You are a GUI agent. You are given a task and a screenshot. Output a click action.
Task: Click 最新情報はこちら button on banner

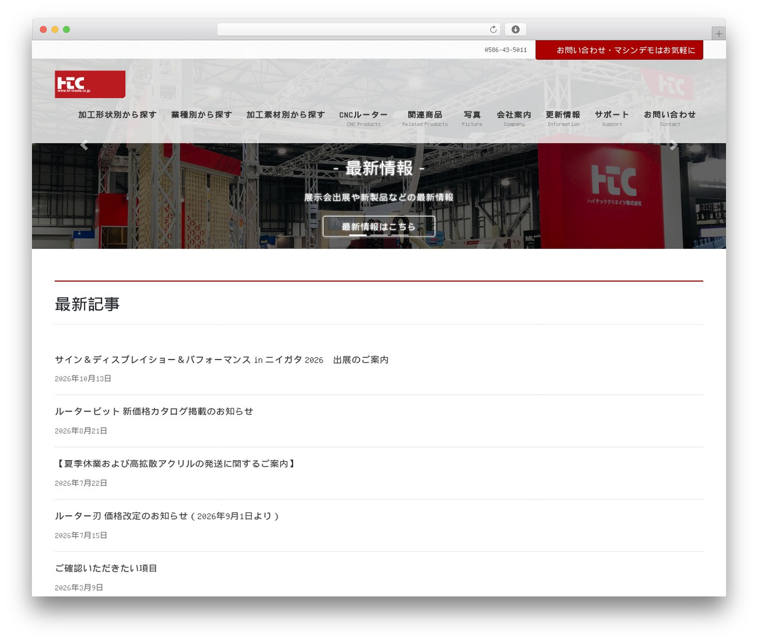(379, 226)
